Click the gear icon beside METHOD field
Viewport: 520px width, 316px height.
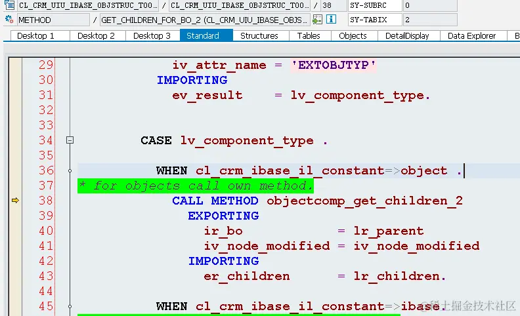point(9,20)
